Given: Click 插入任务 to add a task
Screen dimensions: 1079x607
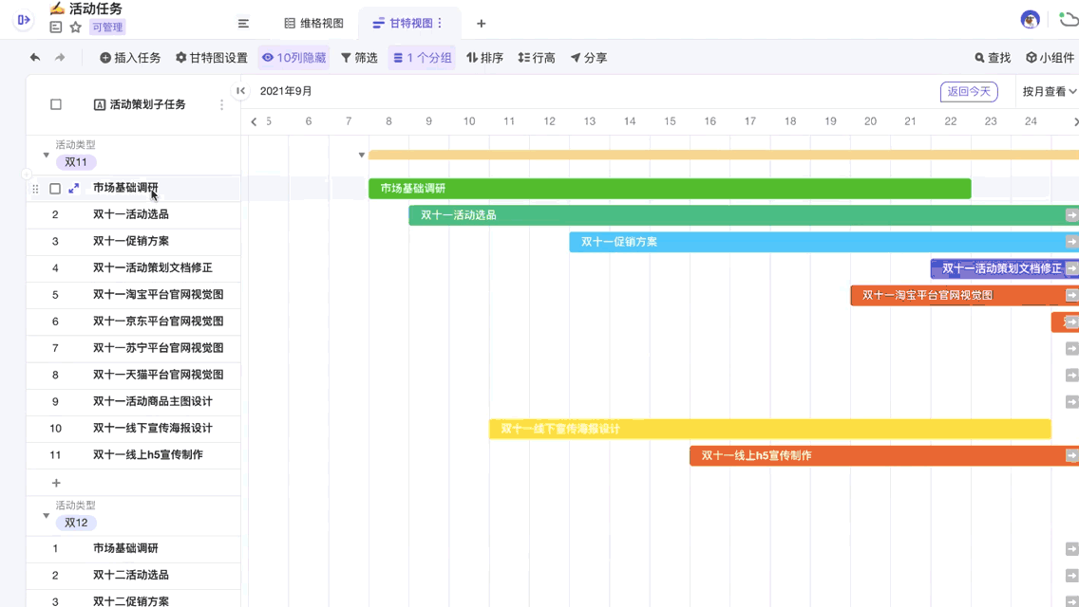Looking at the screenshot, I should click(130, 58).
